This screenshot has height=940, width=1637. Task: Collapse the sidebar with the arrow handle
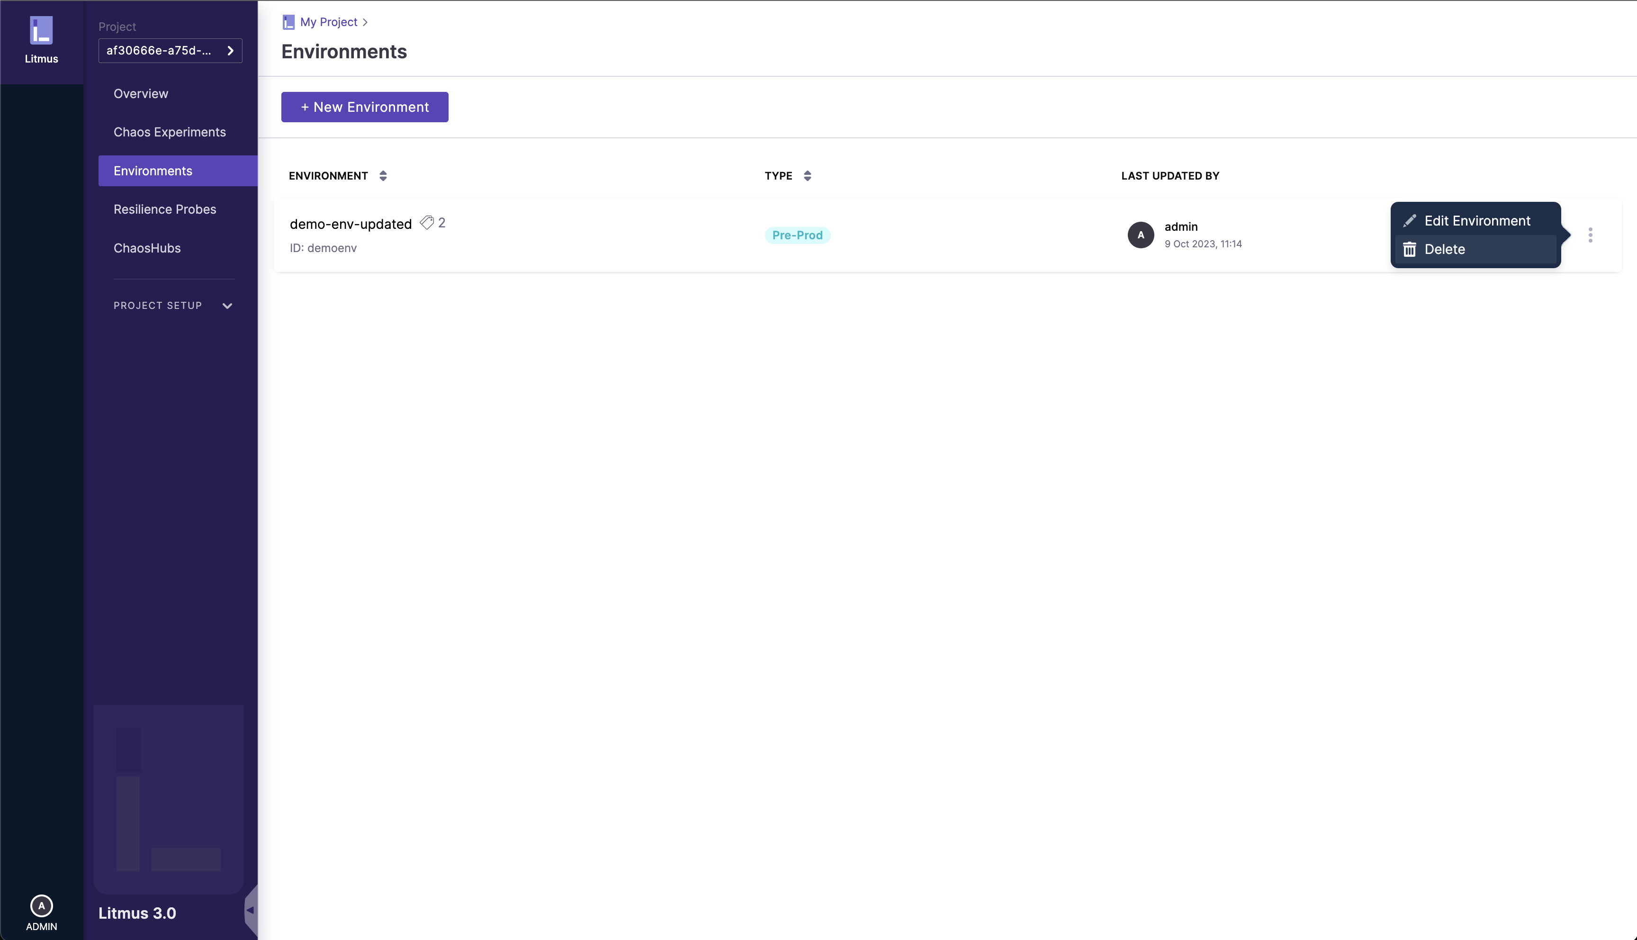pos(251,910)
